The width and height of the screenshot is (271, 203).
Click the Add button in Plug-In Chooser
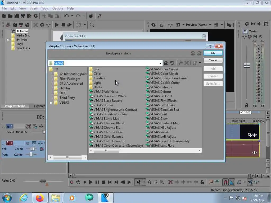click(x=213, y=69)
